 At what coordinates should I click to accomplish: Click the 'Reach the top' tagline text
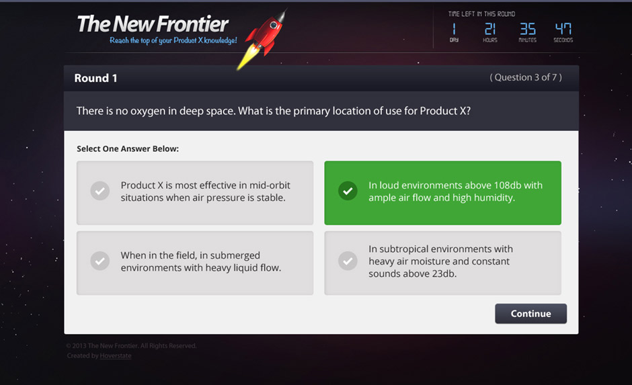(x=173, y=40)
